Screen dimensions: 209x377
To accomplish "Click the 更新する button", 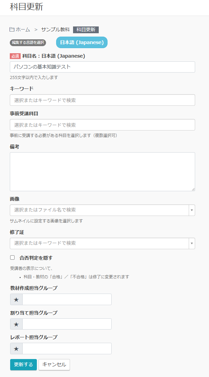I will coord(23,364).
